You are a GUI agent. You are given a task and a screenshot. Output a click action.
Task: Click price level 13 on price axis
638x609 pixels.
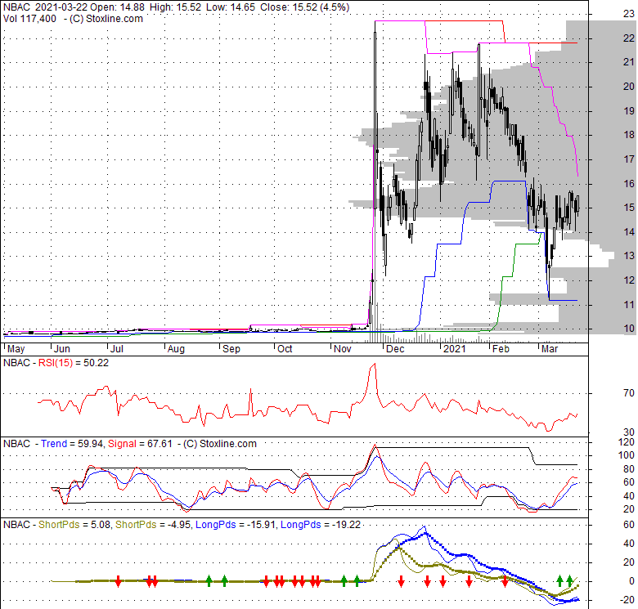[629, 256]
